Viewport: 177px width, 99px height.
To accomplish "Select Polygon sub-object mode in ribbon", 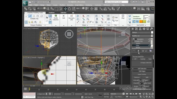I will 38,16.
